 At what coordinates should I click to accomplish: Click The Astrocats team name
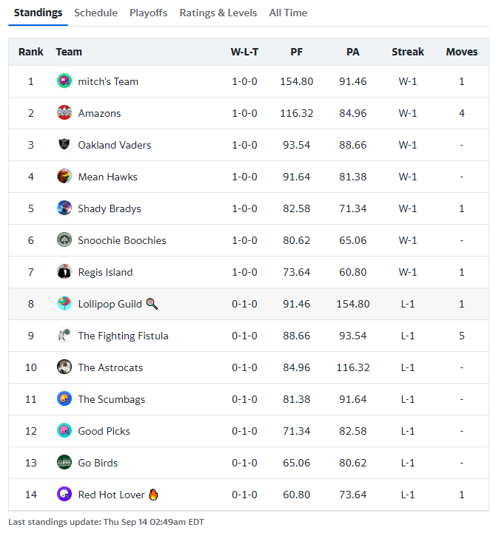point(110,367)
